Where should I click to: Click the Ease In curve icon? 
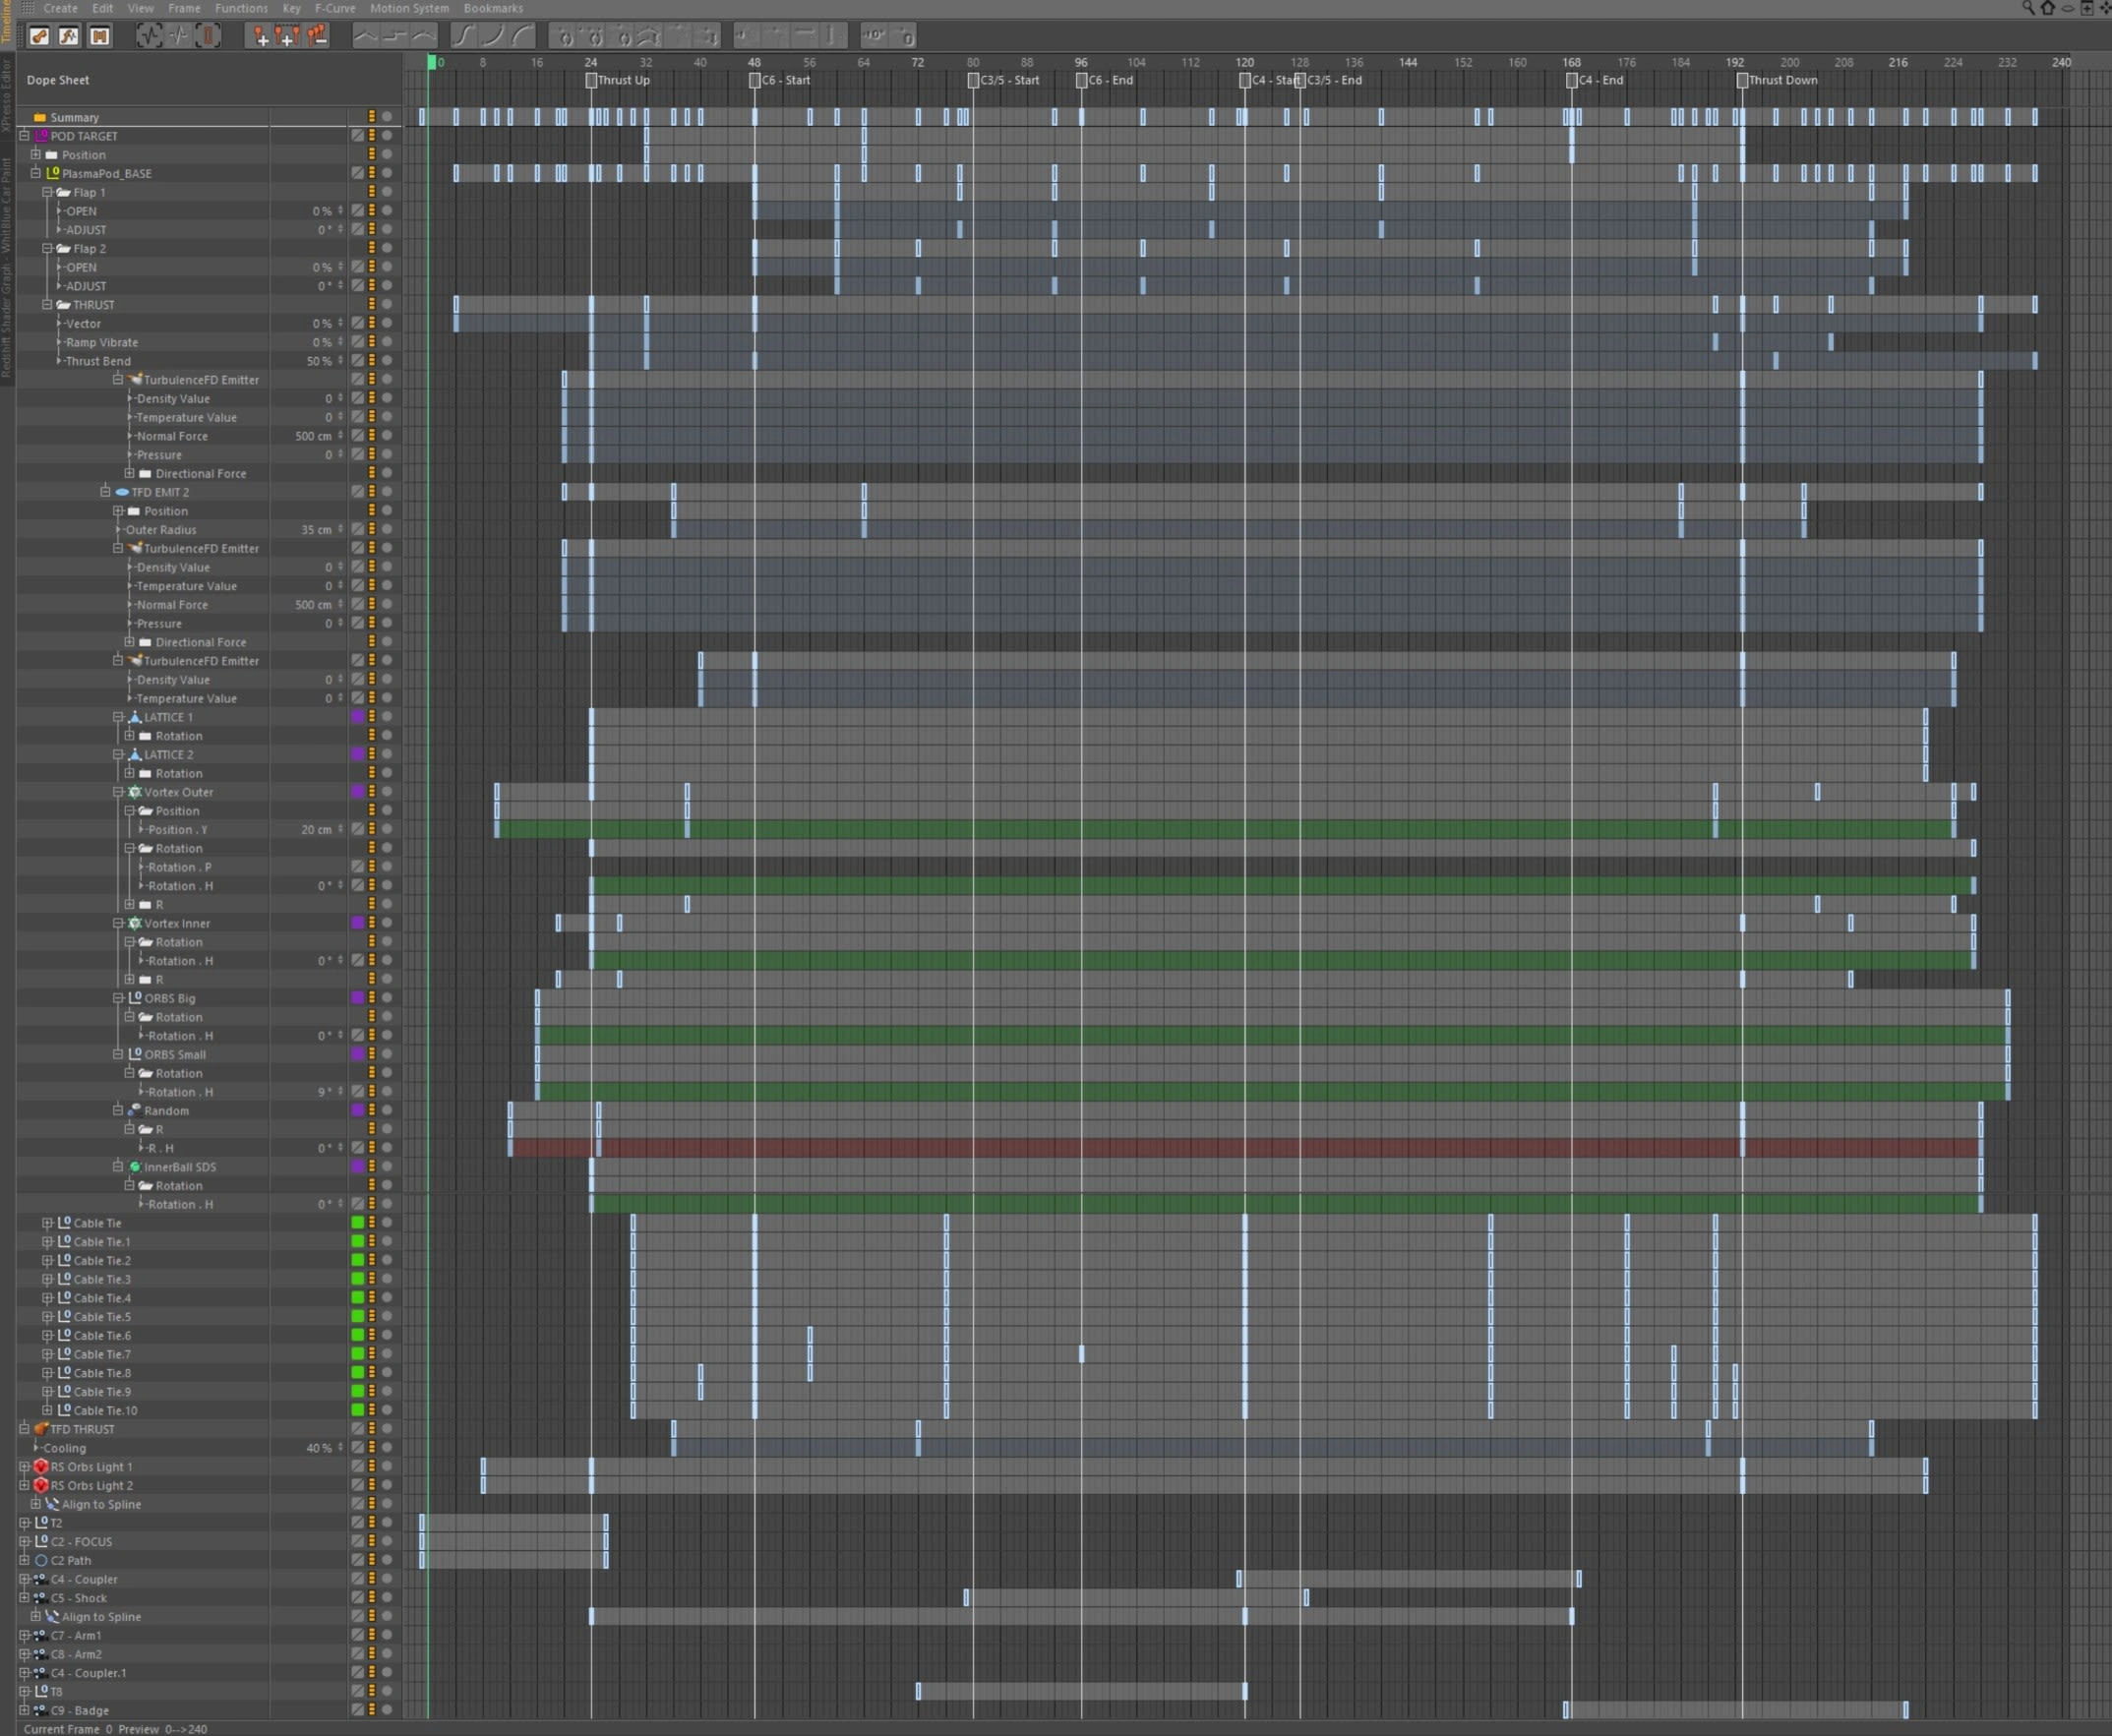click(494, 36)
